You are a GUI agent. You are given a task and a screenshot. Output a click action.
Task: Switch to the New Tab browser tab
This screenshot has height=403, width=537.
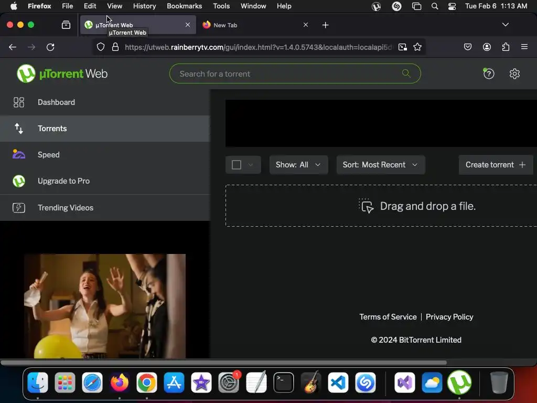pyautogui.click(x=254, y=25)
